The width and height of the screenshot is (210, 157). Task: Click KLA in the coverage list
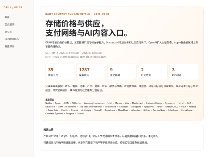pos(189,103)
